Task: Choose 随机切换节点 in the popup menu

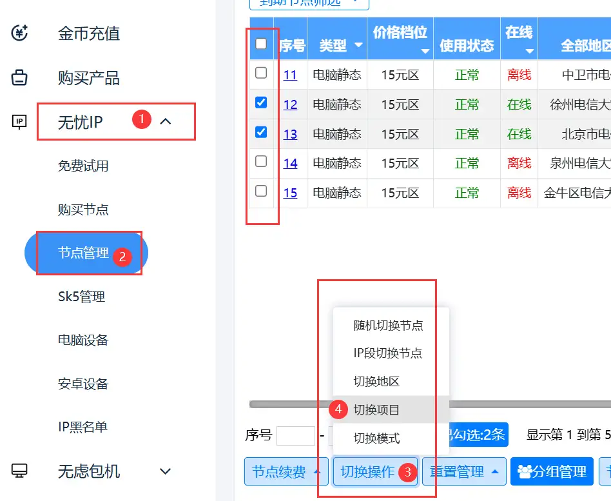Action: (x=388, y=326)
